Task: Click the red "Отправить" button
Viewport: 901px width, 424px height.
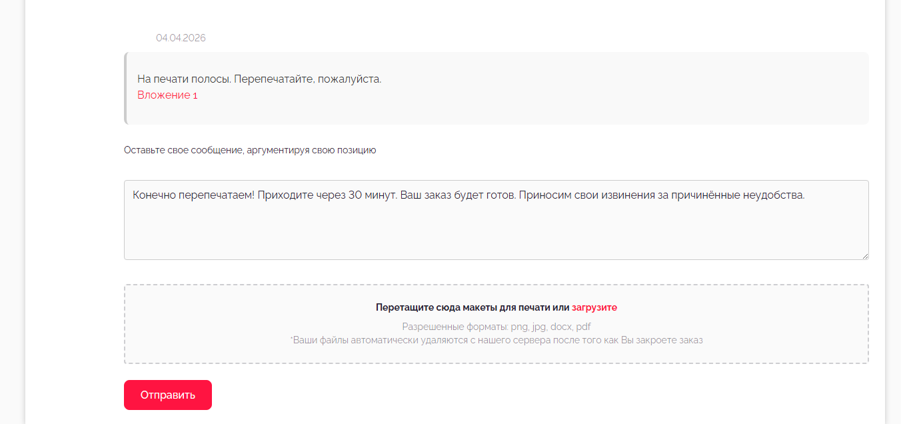Action: pyautogui.click(x=167, y=395)
